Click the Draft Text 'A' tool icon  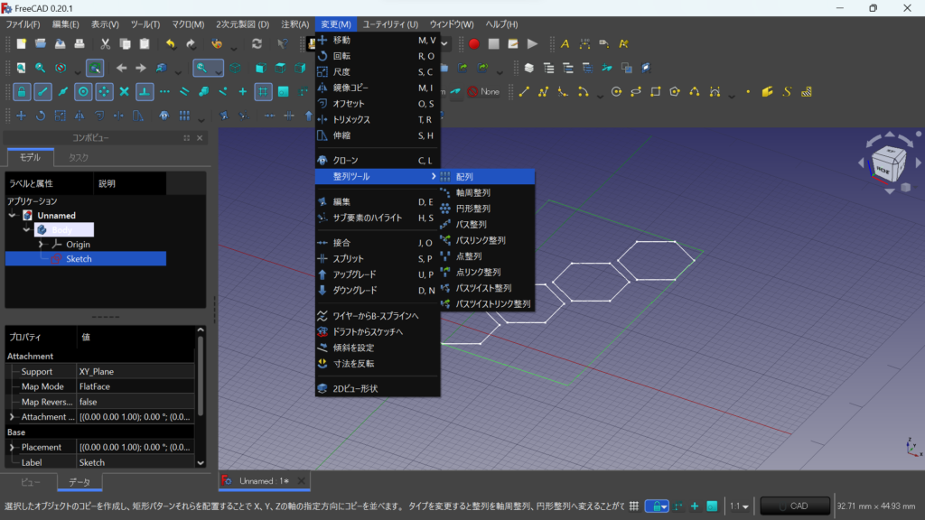point(565,43)
